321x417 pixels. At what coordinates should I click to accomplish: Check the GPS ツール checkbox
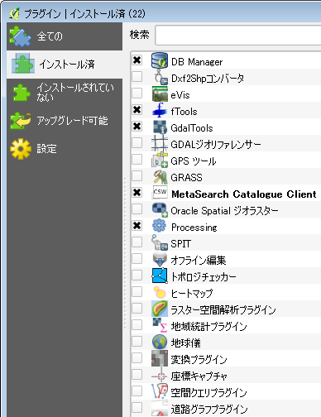click(137, 160)
